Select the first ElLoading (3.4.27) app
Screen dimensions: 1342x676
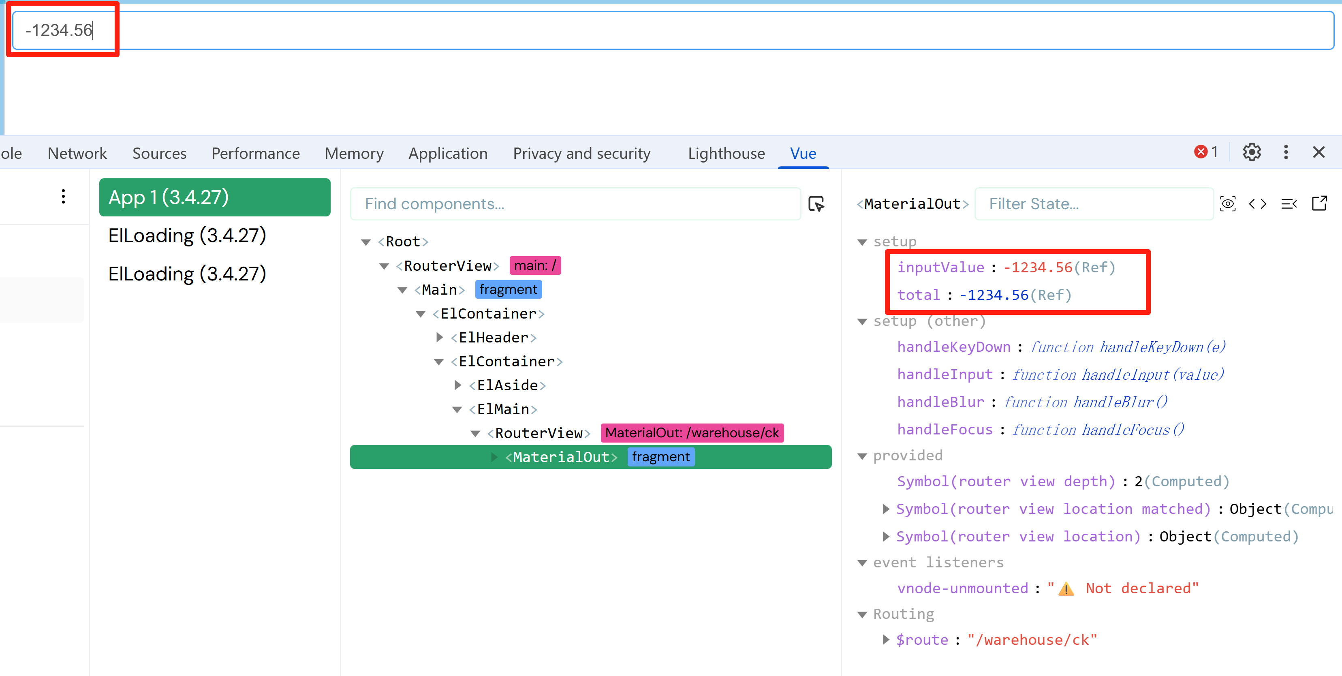pyautogui.click(x=187, y=235)
